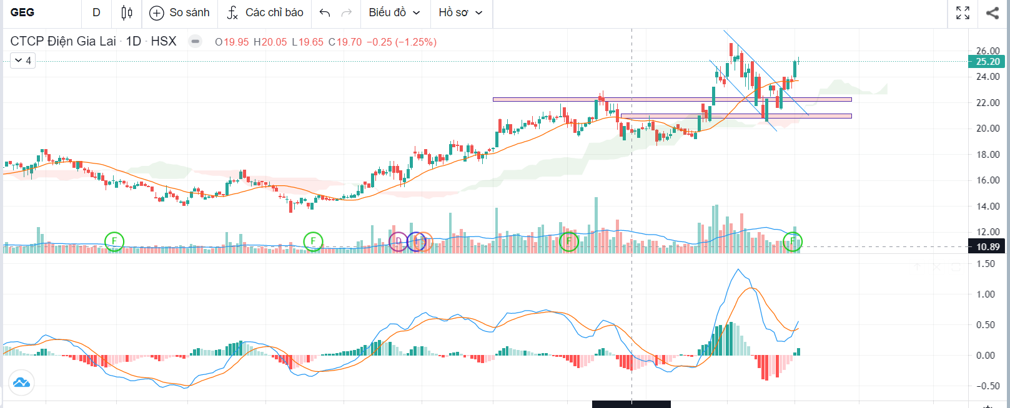Click the 20.00 price axis label

pyautogui.click(x=988, y=129)
